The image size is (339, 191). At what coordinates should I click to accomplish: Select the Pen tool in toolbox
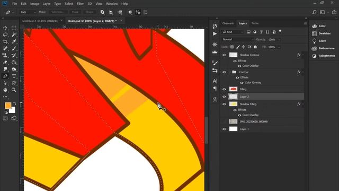[x=5, y=76]
